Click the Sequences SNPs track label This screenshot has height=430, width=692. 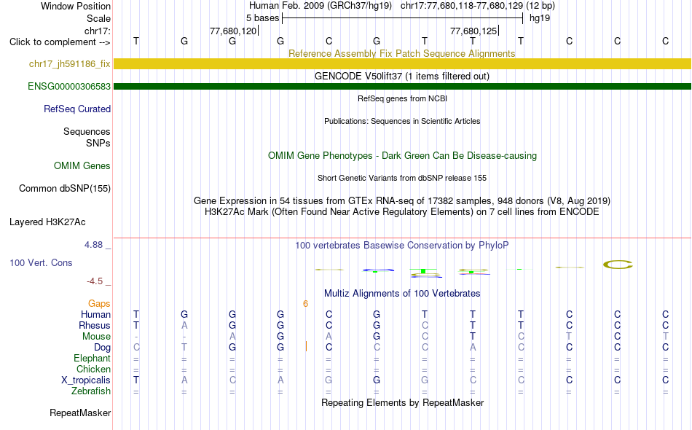pyautogui.click(x=87, y=137)
